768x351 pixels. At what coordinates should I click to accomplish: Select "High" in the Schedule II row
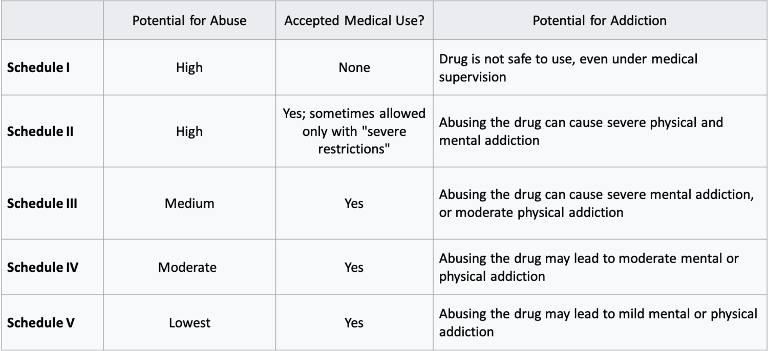click(189, 131)
